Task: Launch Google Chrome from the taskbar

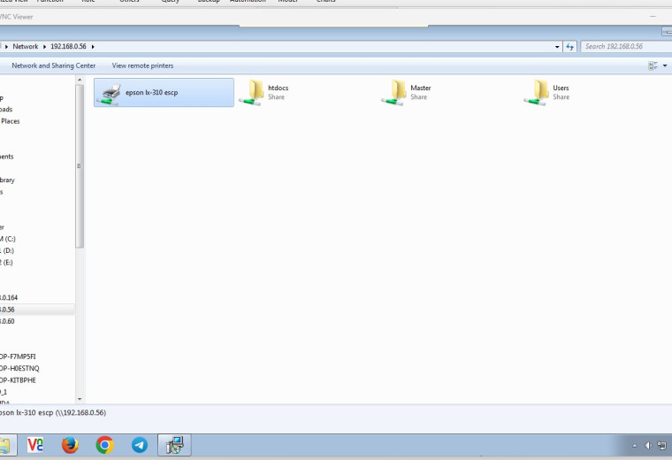Action: (x=105, y=445)
